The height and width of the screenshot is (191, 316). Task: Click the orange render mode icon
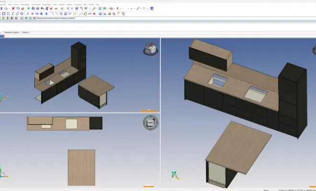pyautogui.click(x=111, y=9)
